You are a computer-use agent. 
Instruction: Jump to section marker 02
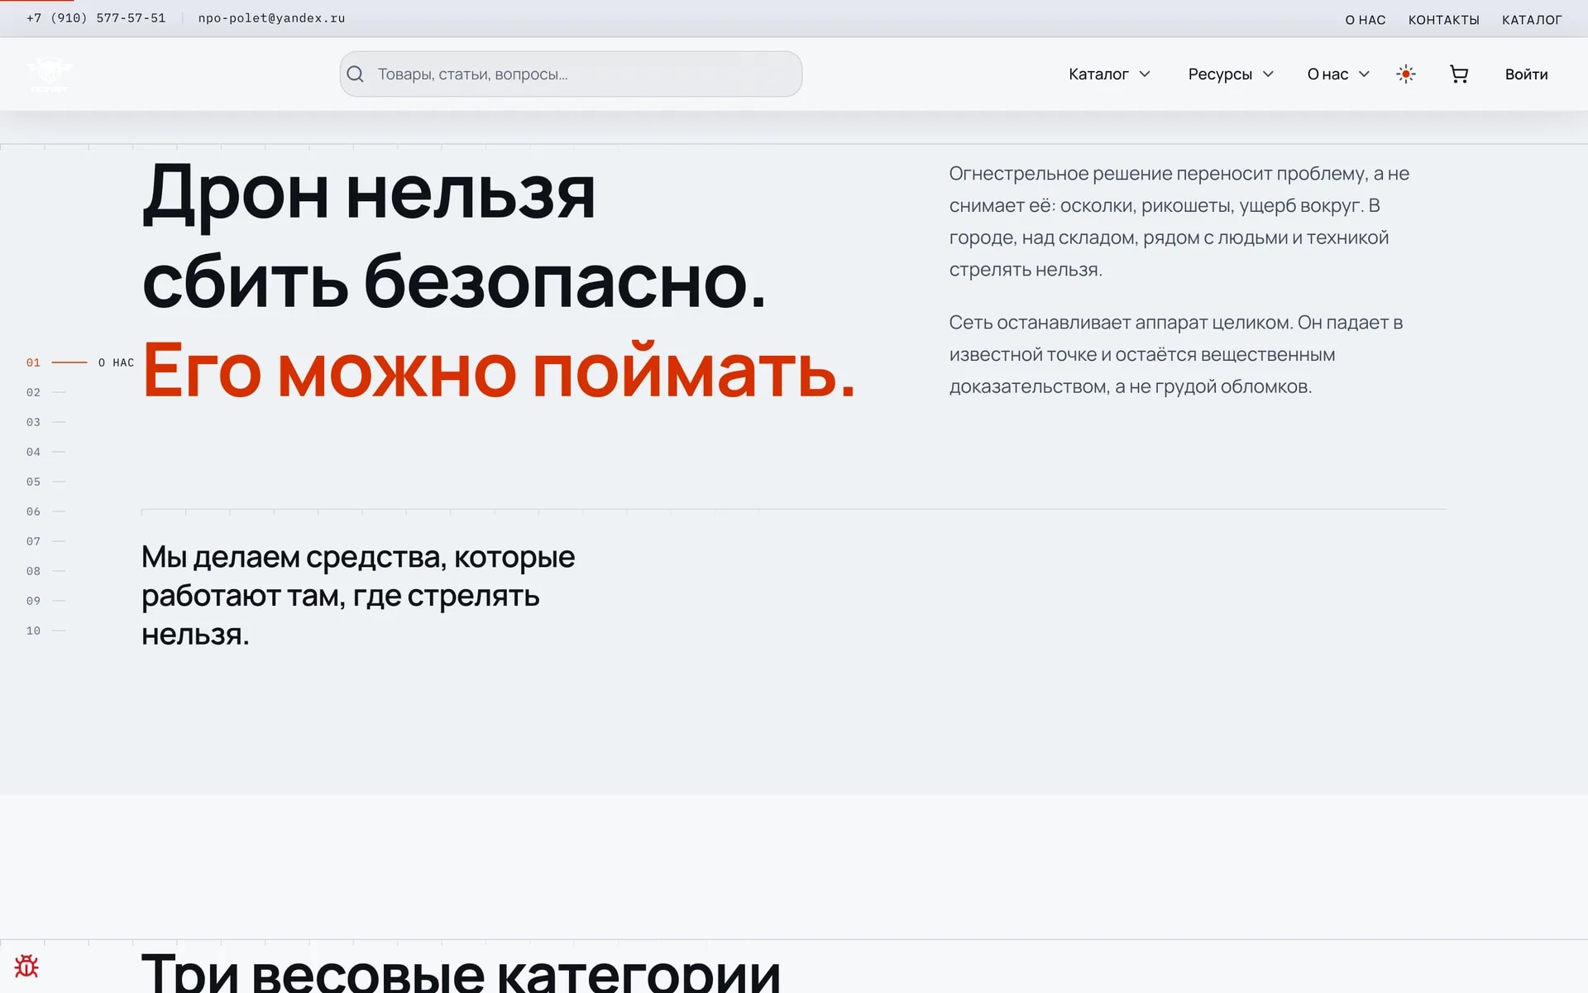45,392
